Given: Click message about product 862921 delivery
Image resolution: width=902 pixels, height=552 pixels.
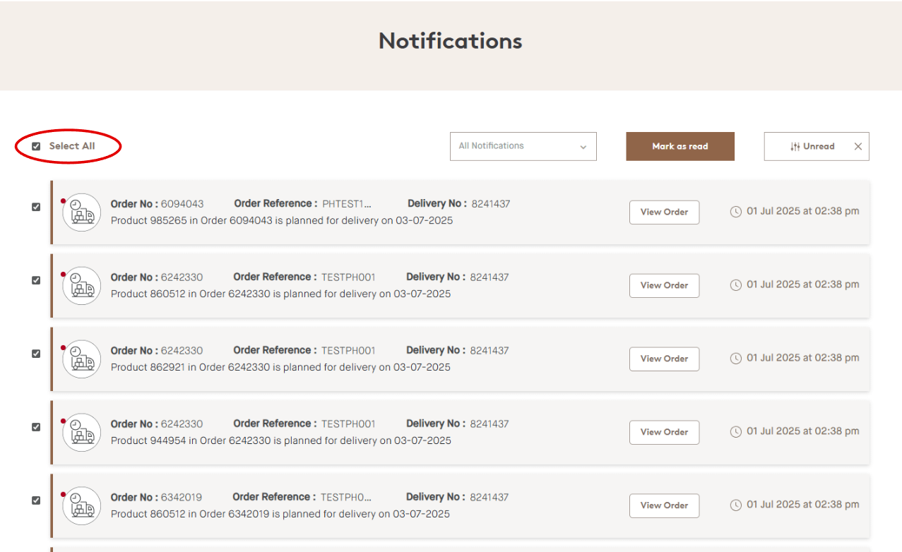Looking at the screenshot, I should click(280, 368).
